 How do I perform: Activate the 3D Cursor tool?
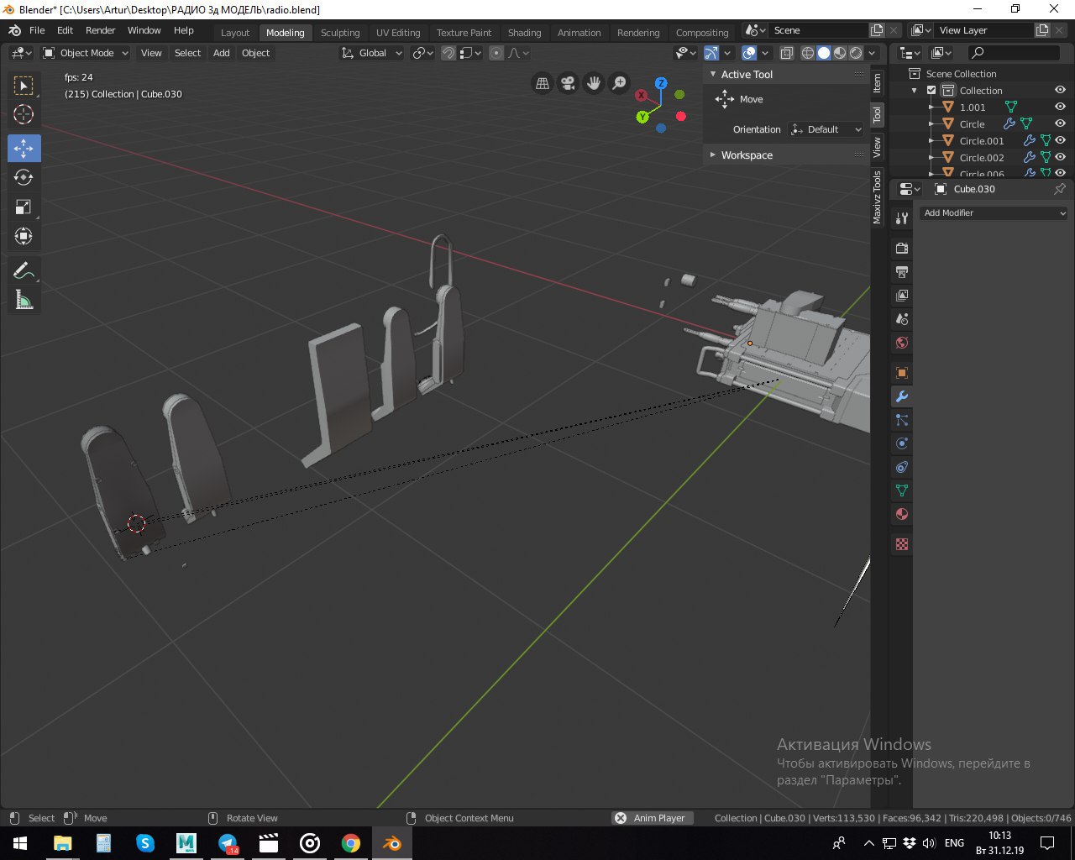click(x=24, y=114)
